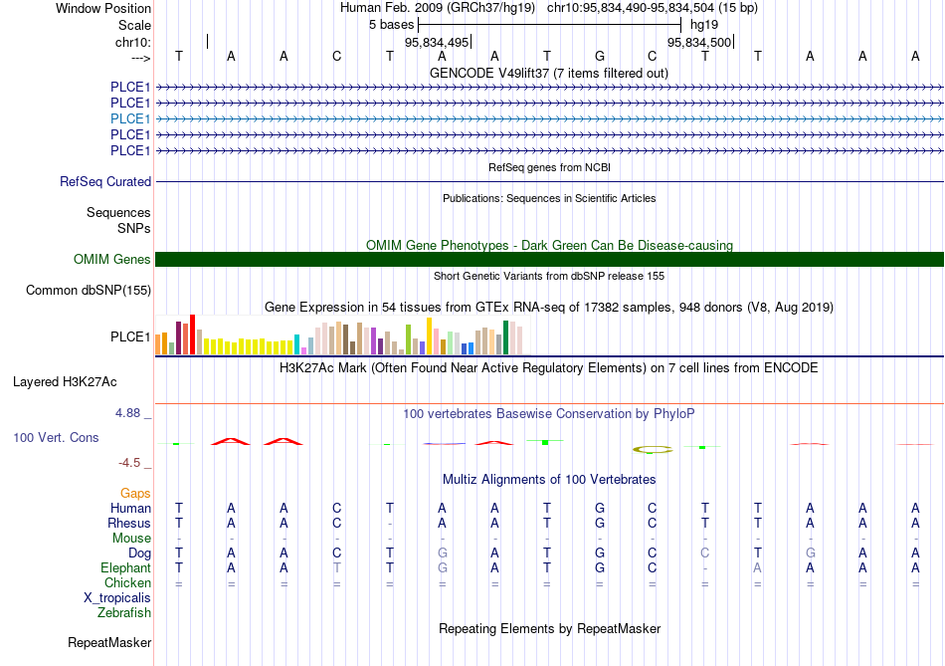This screenshot has width=945, height=666.
Task: Open the RefSeq Curated track label
Action: pos(105,181)
